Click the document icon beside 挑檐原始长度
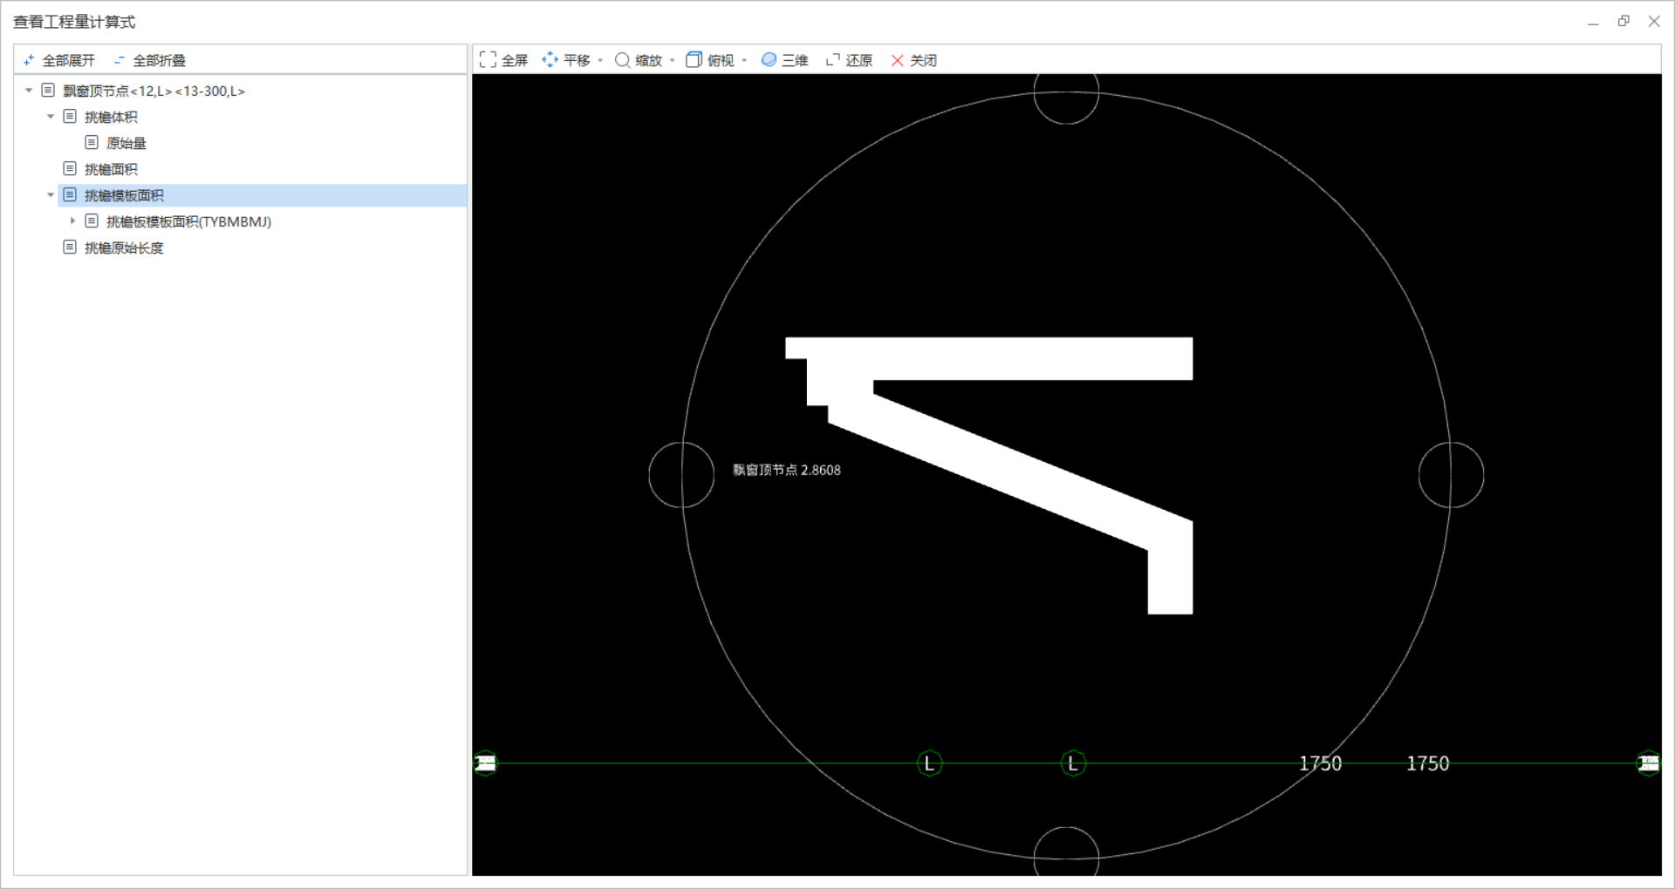 coord(70,247)
